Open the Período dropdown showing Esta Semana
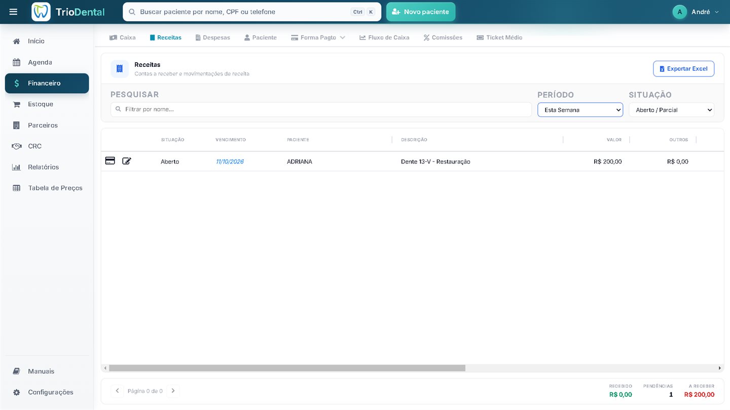730x410 pixels. pos(580,110)
